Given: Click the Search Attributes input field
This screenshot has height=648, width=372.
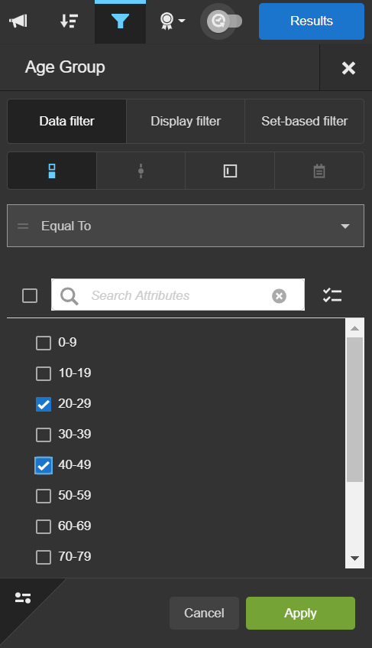Looking at the screenshot, I should [x=178, y=295].
